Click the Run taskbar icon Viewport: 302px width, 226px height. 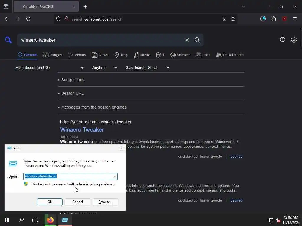[x=65, y=220]
